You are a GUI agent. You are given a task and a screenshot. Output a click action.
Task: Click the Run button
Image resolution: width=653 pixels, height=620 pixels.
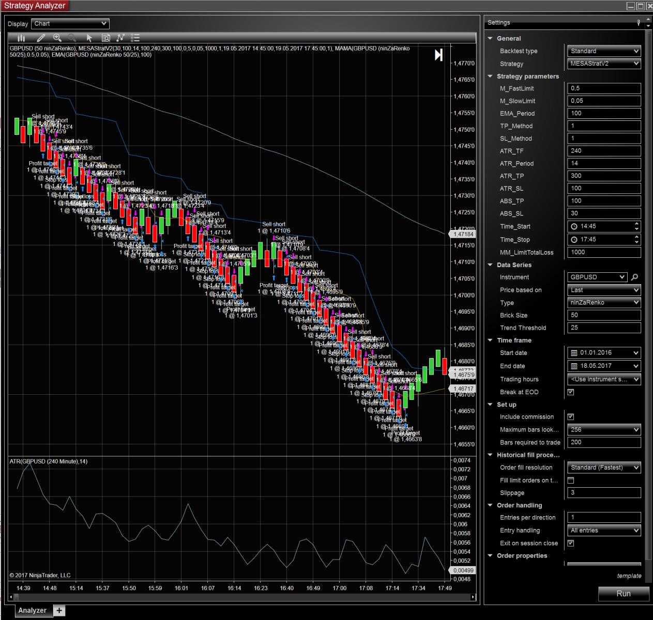point(624,594)
